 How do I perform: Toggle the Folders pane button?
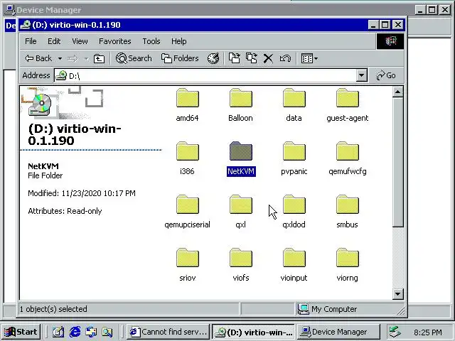[x=180, y=58]
